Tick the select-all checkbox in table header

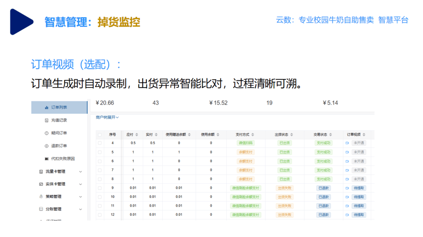pyautogui.click(x=99, y=135)
